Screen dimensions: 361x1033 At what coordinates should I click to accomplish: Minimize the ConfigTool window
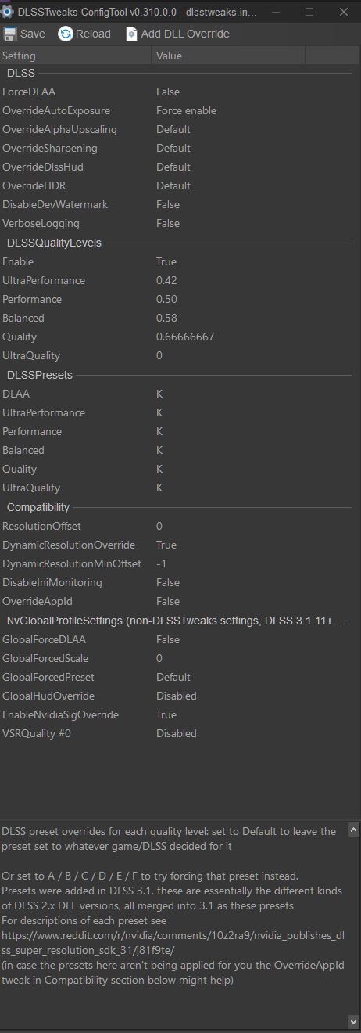274,12
